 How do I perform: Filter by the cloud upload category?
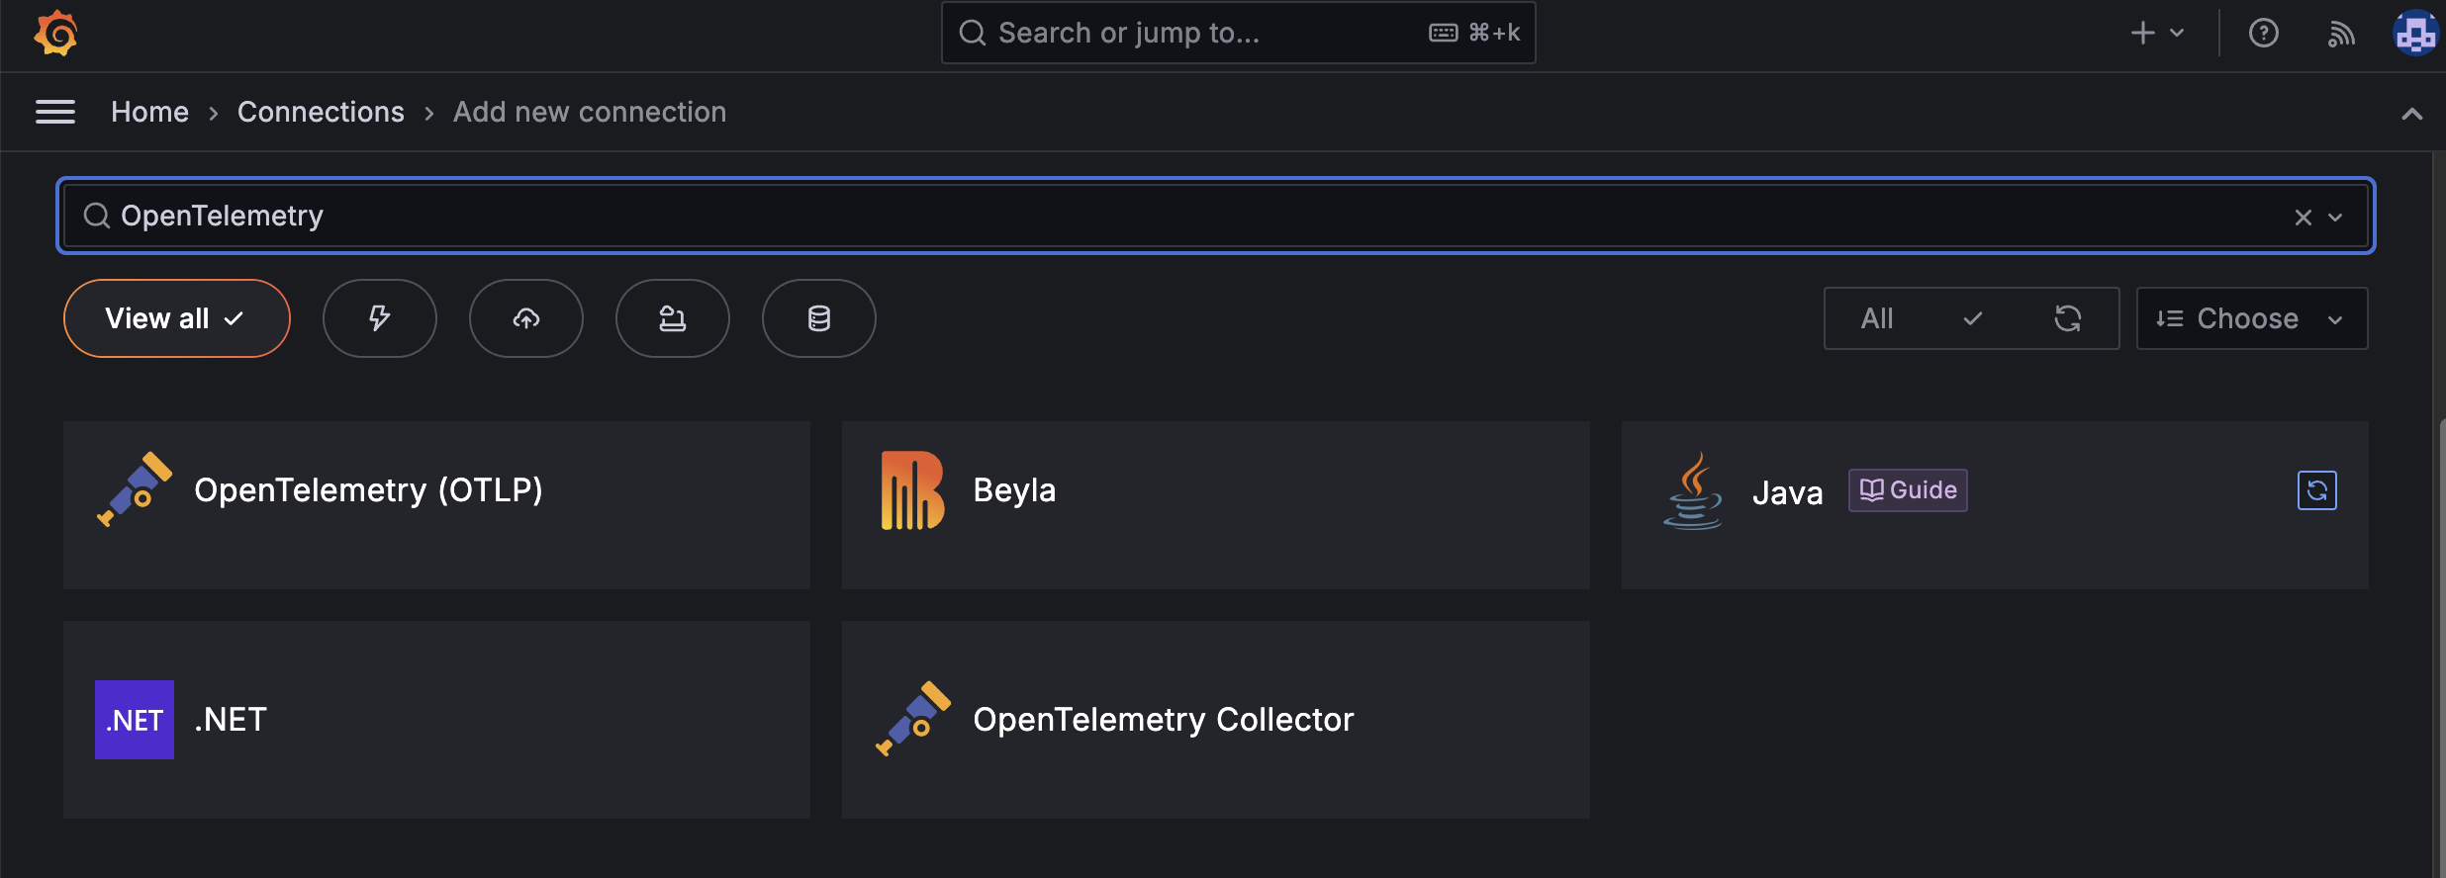[x=525, y=318]
